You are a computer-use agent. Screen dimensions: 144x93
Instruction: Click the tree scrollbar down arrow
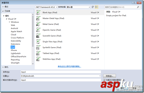tap(33, 64)
